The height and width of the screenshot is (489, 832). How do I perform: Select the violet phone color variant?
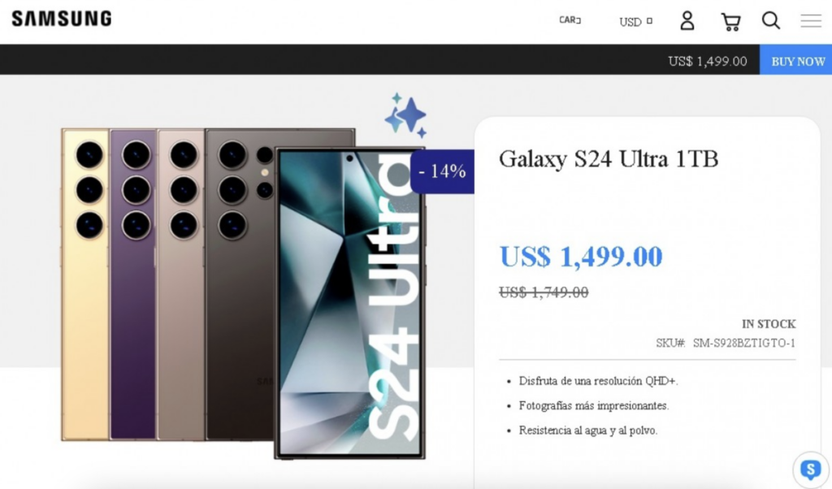point(132,283)
